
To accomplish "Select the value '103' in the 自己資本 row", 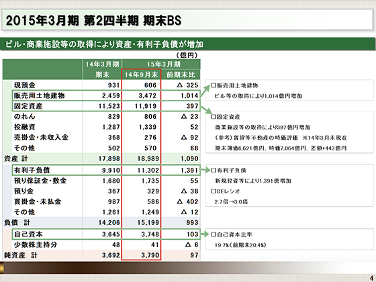I will [x=192, y=234].
